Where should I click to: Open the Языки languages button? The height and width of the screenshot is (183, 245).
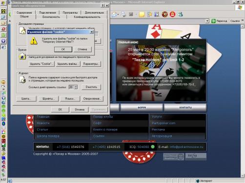tap(70, 99)
